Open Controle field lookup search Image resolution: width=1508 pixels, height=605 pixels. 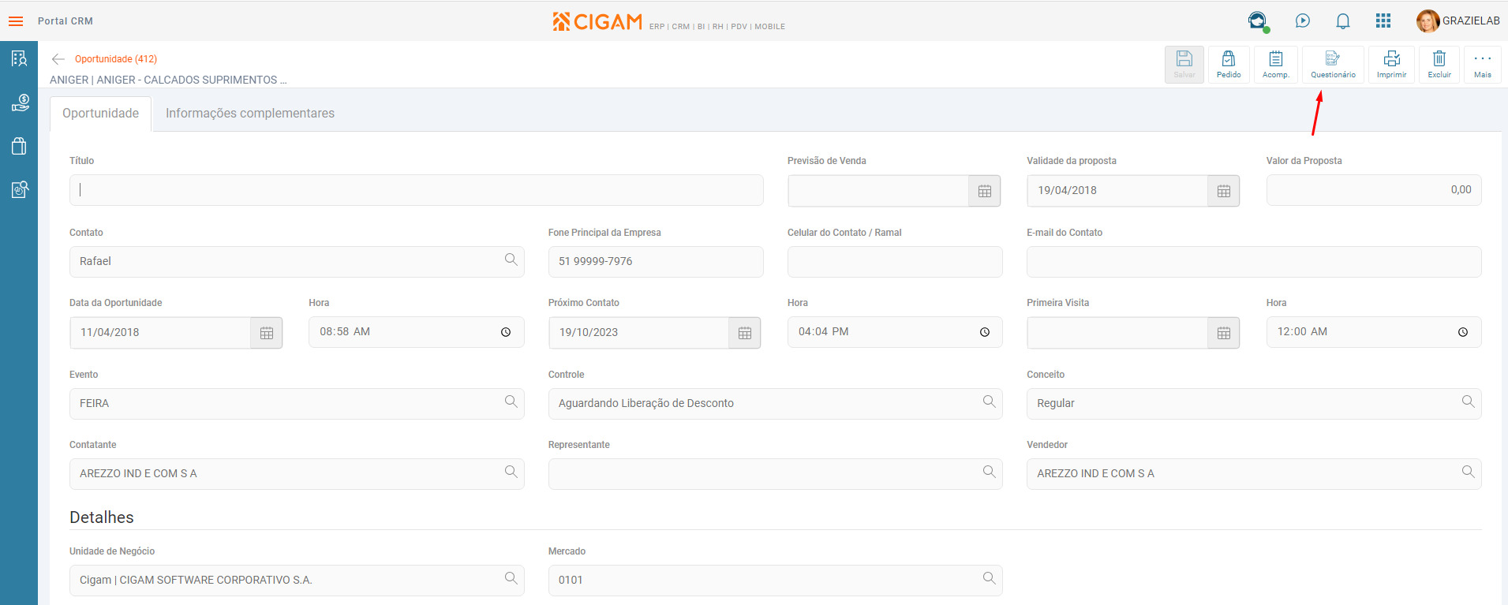coord(989,402)
